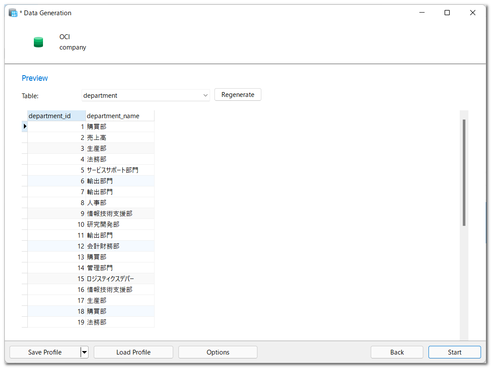The height and width of the screenshot is (368, 491).
Task: Select the department_id column header
Action: coord(56,116)
